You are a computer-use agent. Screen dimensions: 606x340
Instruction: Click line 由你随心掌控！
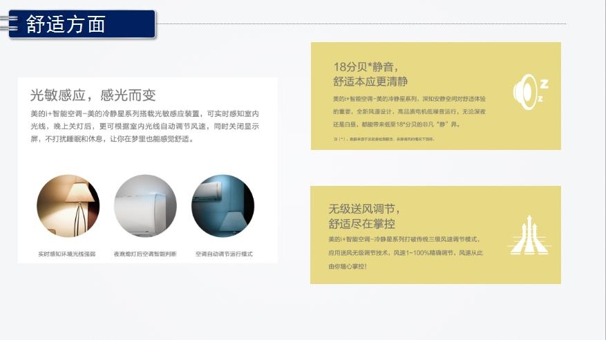click(348, 266)
